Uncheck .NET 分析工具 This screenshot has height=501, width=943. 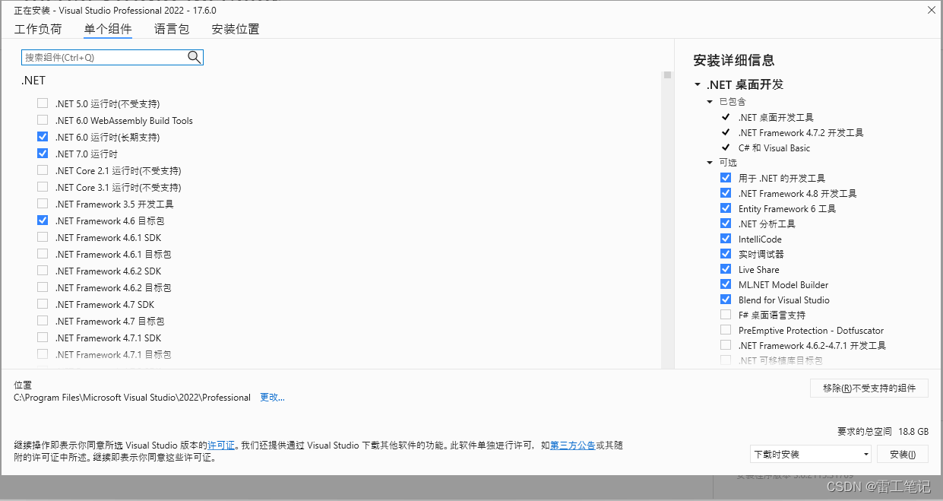(x=726, y=224)
